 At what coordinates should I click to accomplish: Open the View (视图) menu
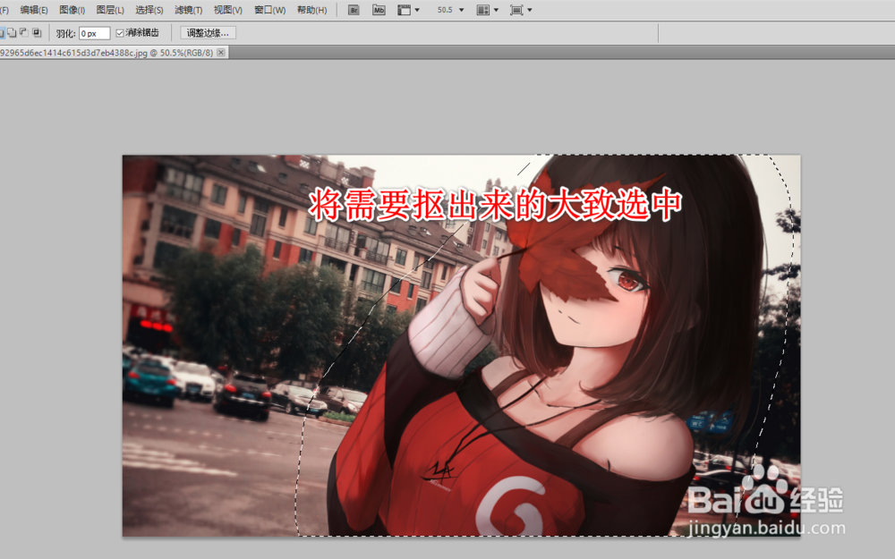coord(227,10)
